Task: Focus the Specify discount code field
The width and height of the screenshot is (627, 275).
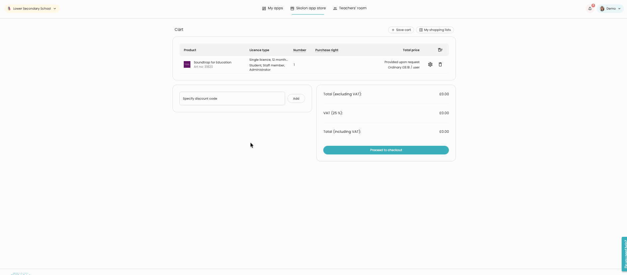Action: tap(232, 99)
